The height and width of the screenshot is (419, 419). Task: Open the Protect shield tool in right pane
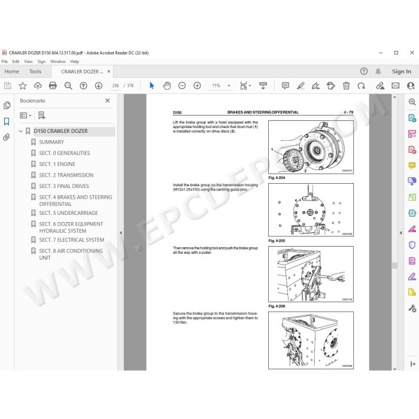point(412,244)
